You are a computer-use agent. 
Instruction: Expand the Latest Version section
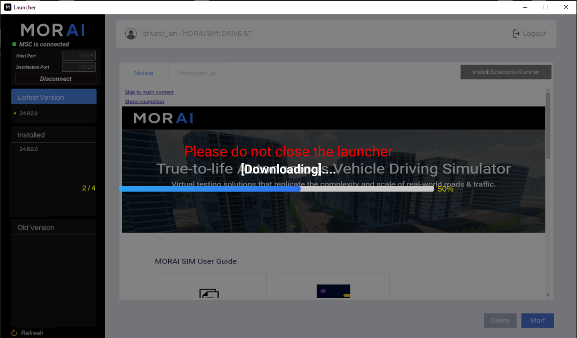tap(54, 97)
